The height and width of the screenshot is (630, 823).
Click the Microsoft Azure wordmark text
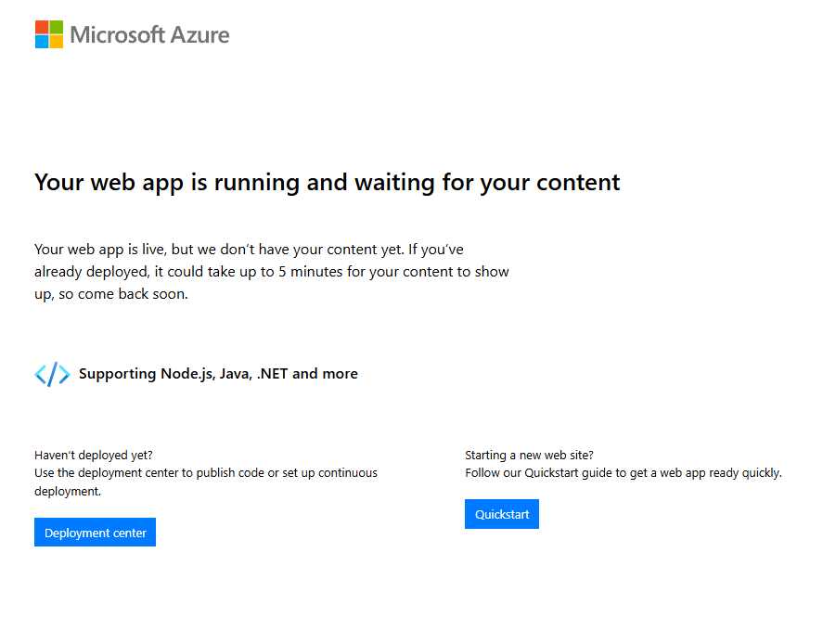pyautogui.click(x=149, y=35)
